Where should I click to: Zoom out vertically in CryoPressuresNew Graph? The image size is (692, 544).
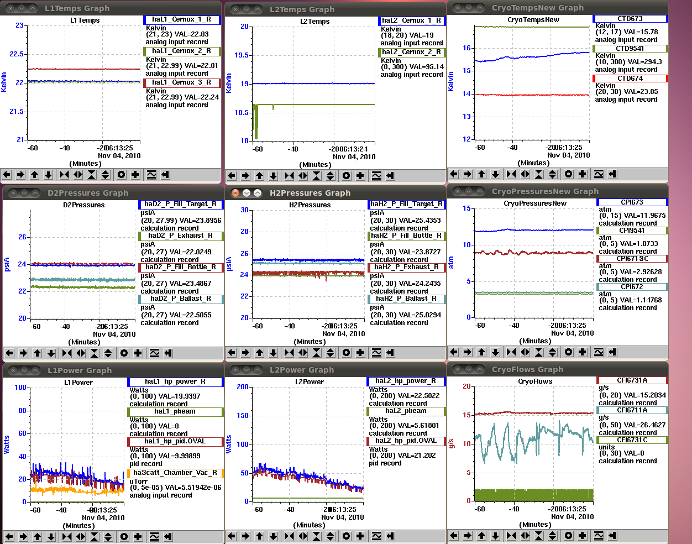[x=553, y=352]
